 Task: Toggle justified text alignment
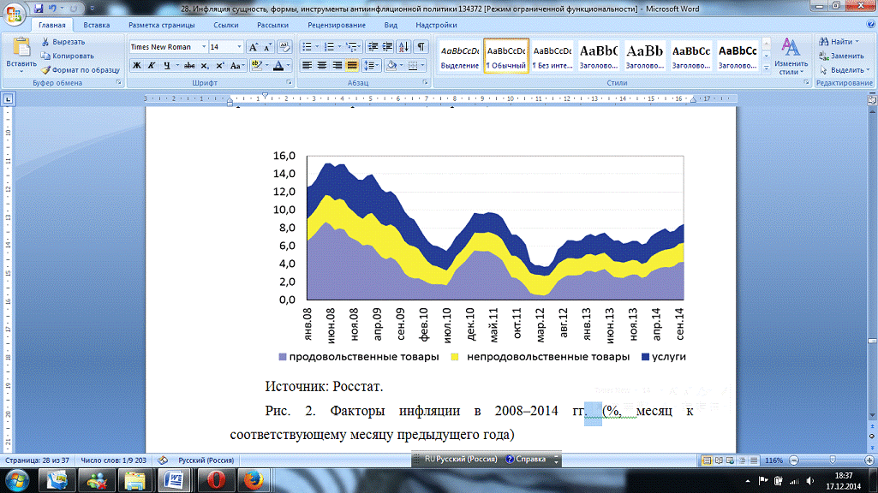click(351, 65)
